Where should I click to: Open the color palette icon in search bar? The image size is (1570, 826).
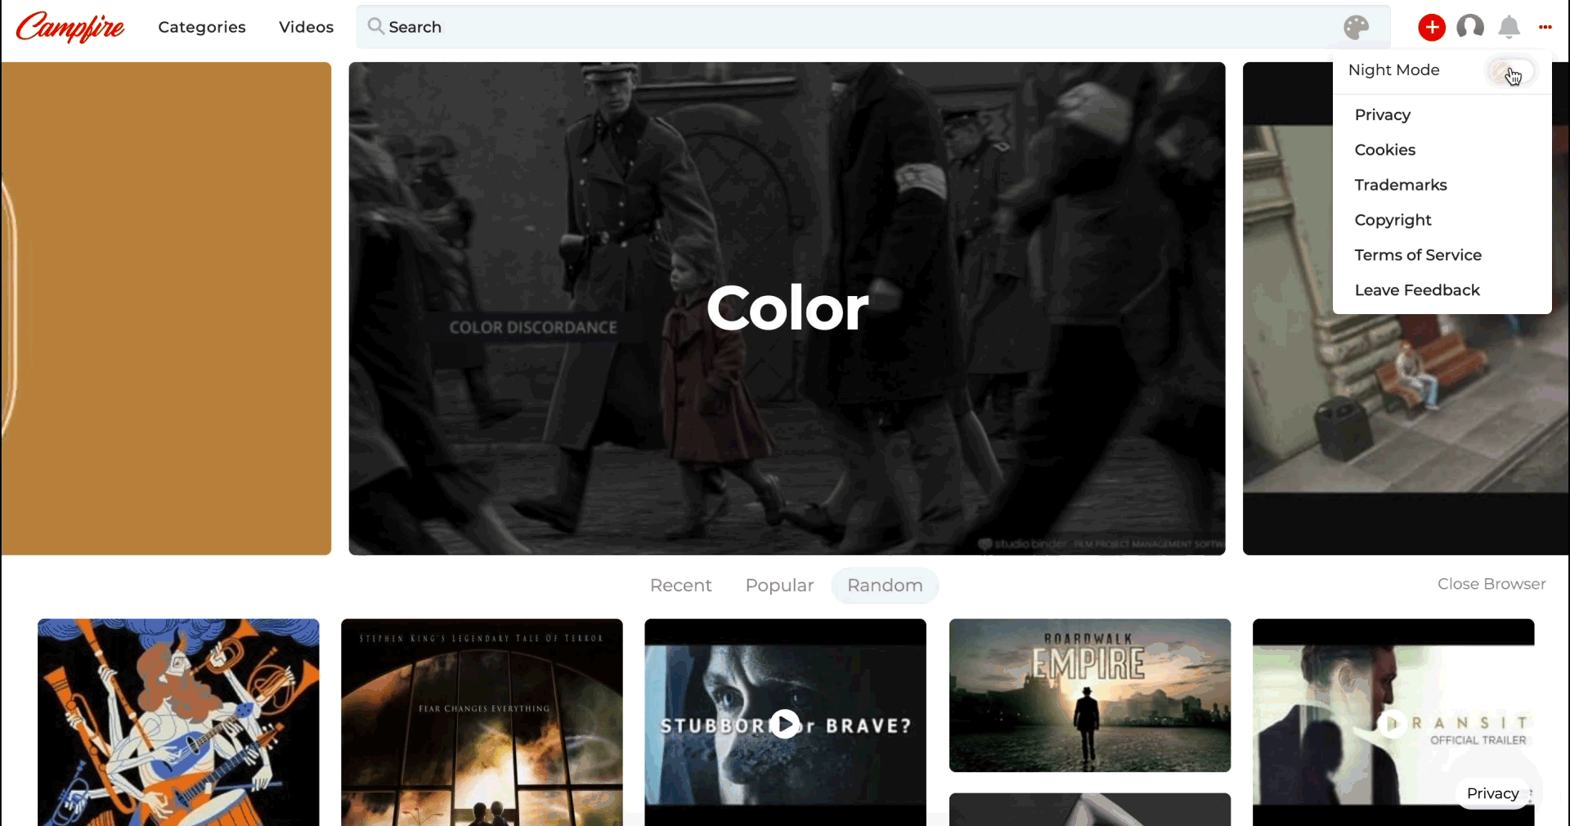1356,28
